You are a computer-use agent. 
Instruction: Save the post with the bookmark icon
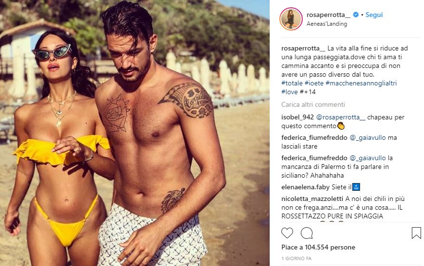pyautogui.click(x=416, y=233)
